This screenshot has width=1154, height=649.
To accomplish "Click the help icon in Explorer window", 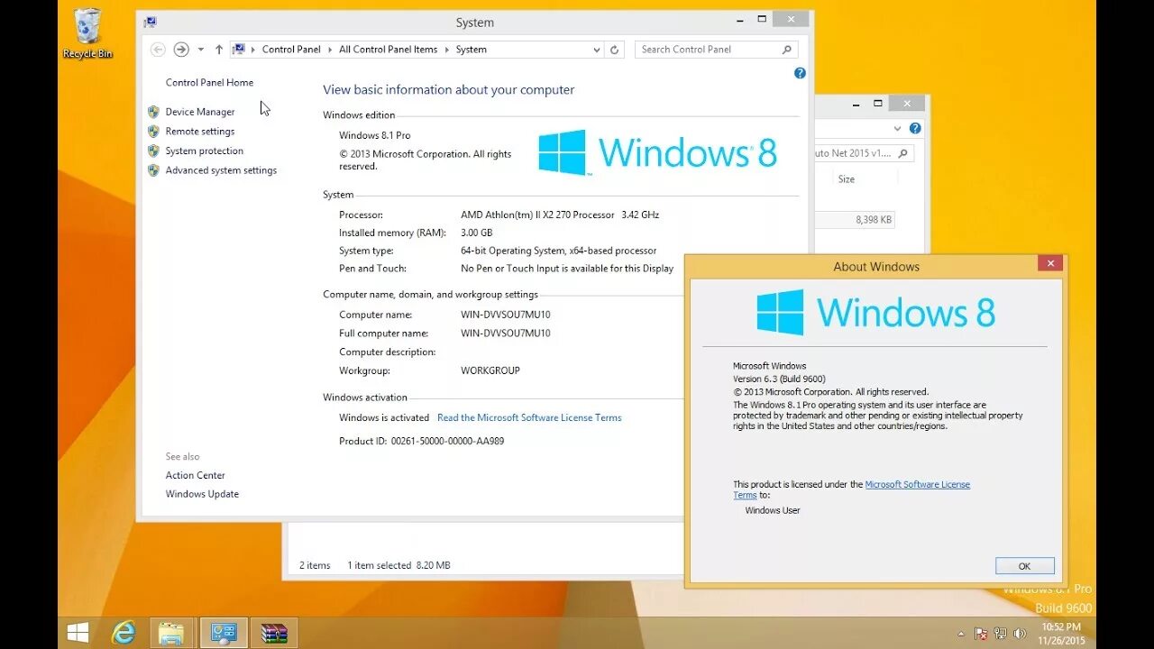I will (915, 128).
